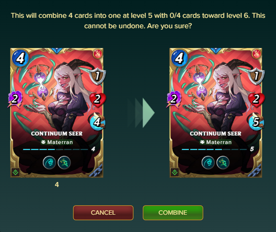Screen dimensions: 276x232
Task: Click the green set emblem on right card corner
Action: [175, 172]
